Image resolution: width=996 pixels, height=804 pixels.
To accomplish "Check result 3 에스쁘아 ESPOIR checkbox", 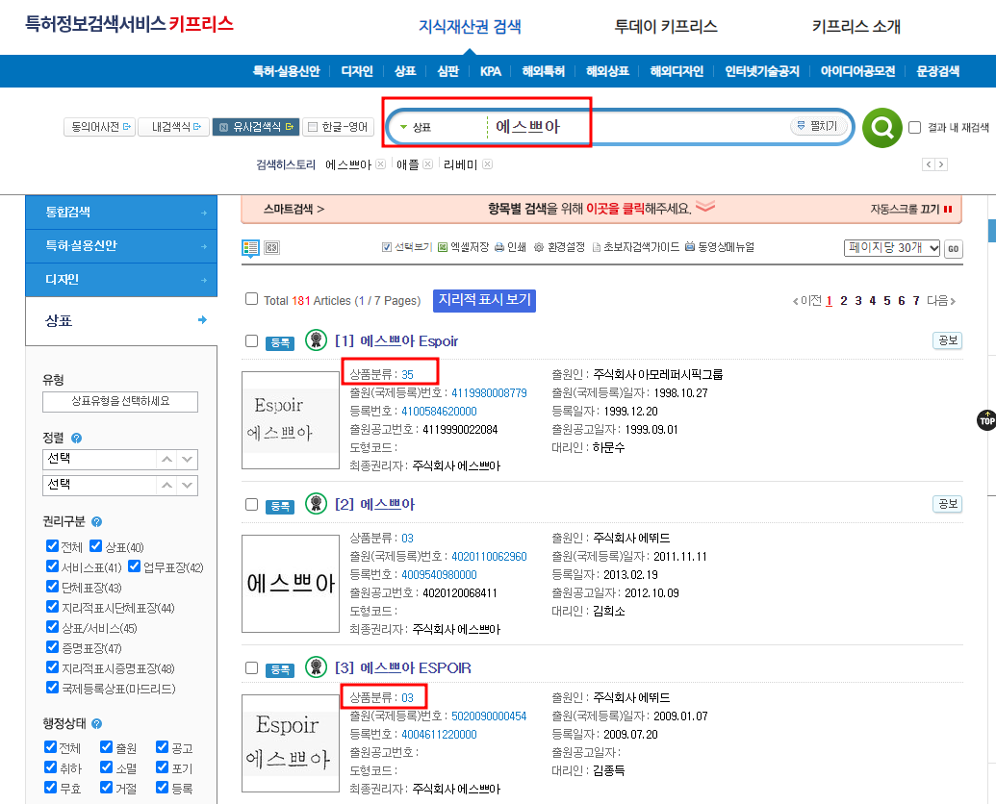I will 251,668.
